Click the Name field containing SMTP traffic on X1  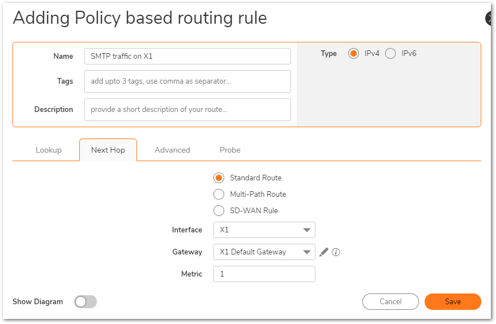click(x=187, y=56)
